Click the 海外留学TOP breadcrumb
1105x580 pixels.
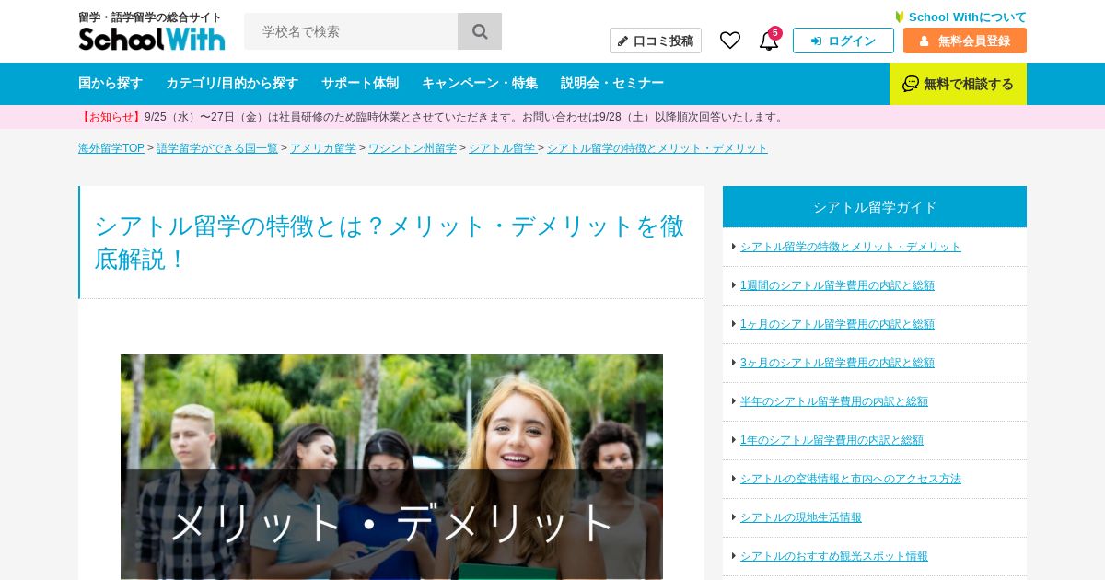click(111, 148)
